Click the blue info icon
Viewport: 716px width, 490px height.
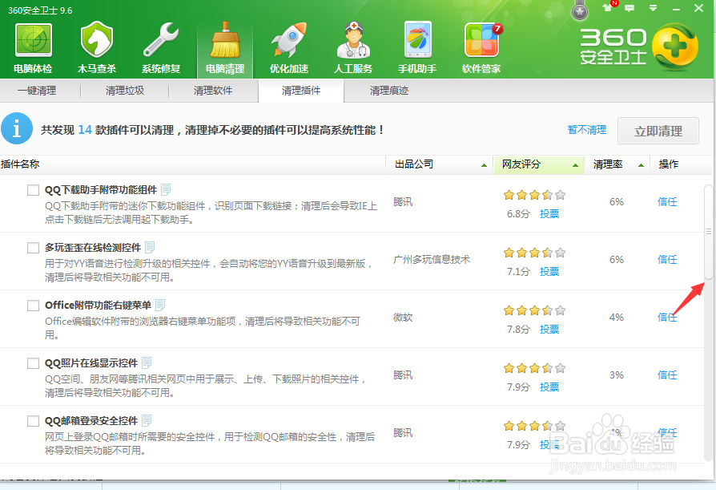point(17,128)
